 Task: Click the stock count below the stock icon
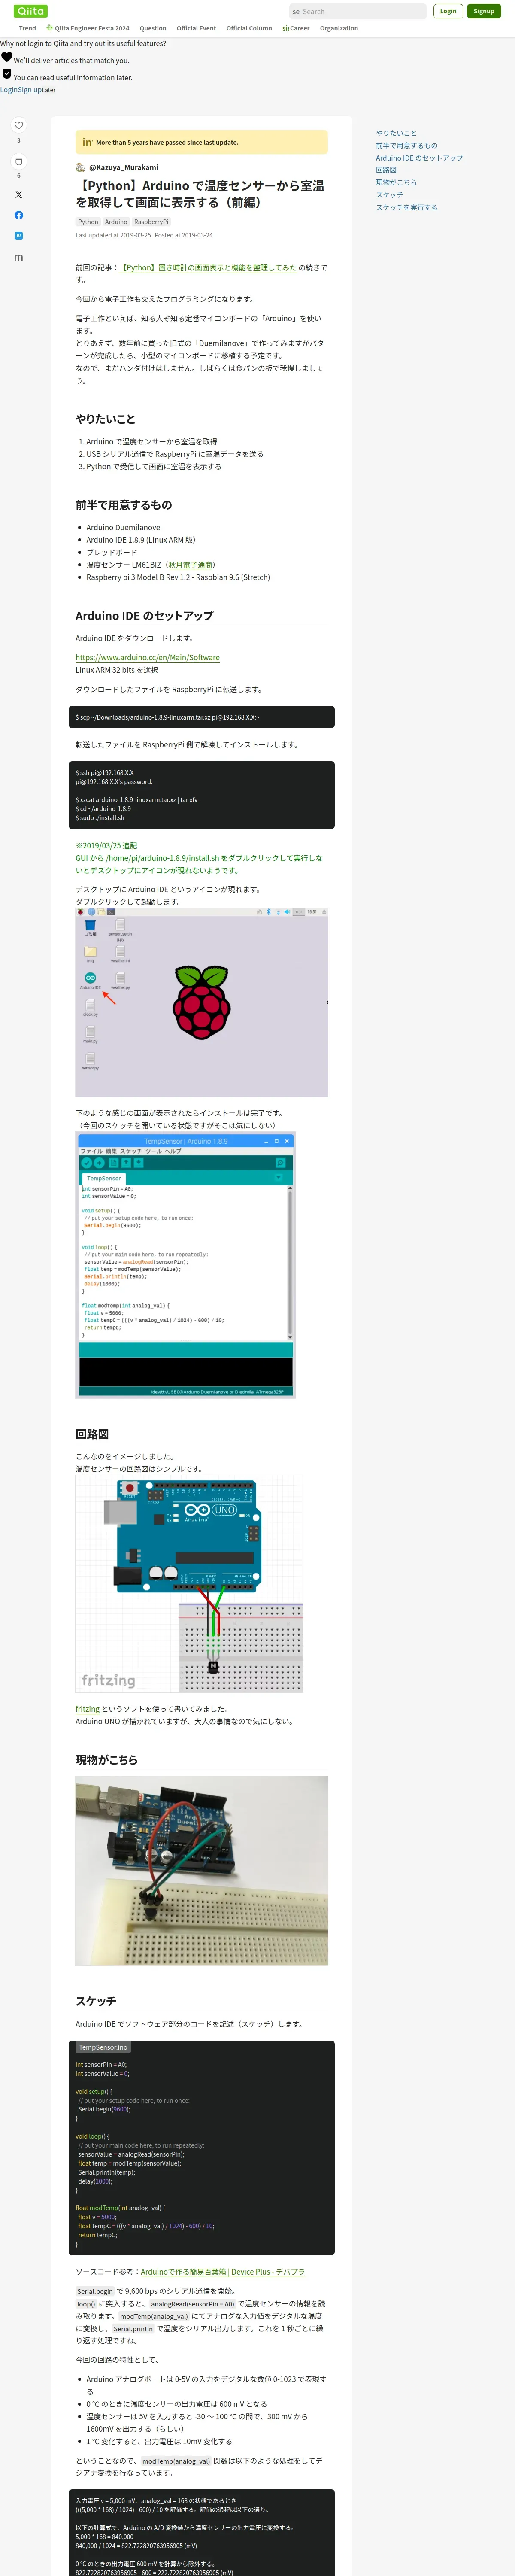tap(18, 176)
